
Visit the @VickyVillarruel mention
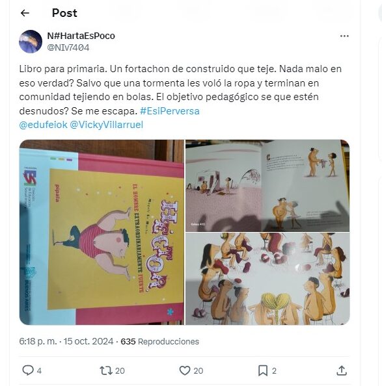point(106,125)
